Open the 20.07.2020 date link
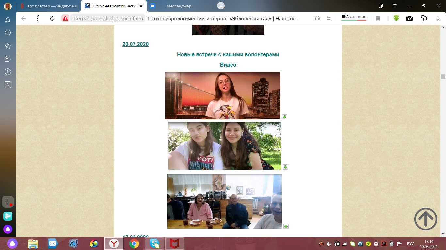The width and height of the screenshot is (446, 250). pos(135,44)
